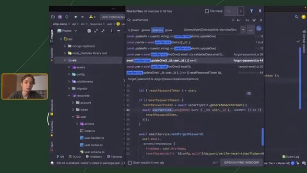The height and width of the screenshot is (173, 307).
Task: Open the Terminal tool window tab
Action: pyautogui.click(x=115, y=157)
